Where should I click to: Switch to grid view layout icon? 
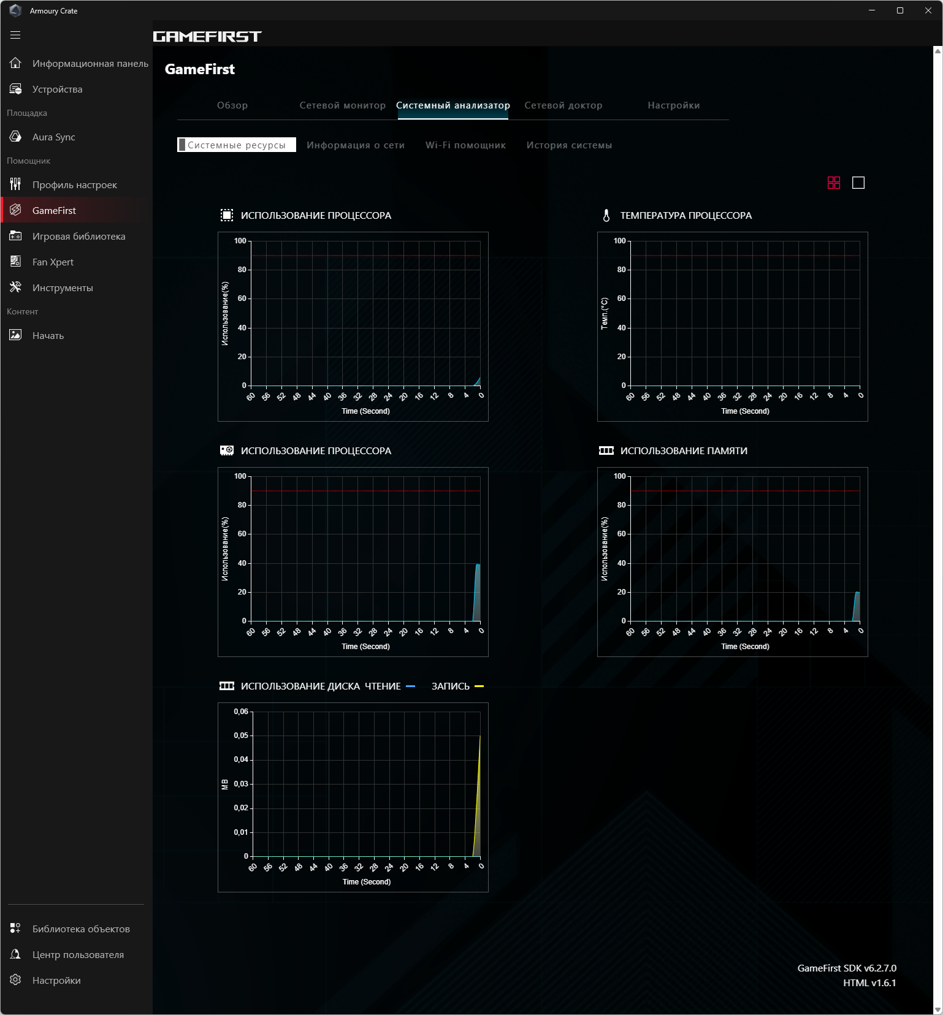pyautogui.click(x=834, y=183)
